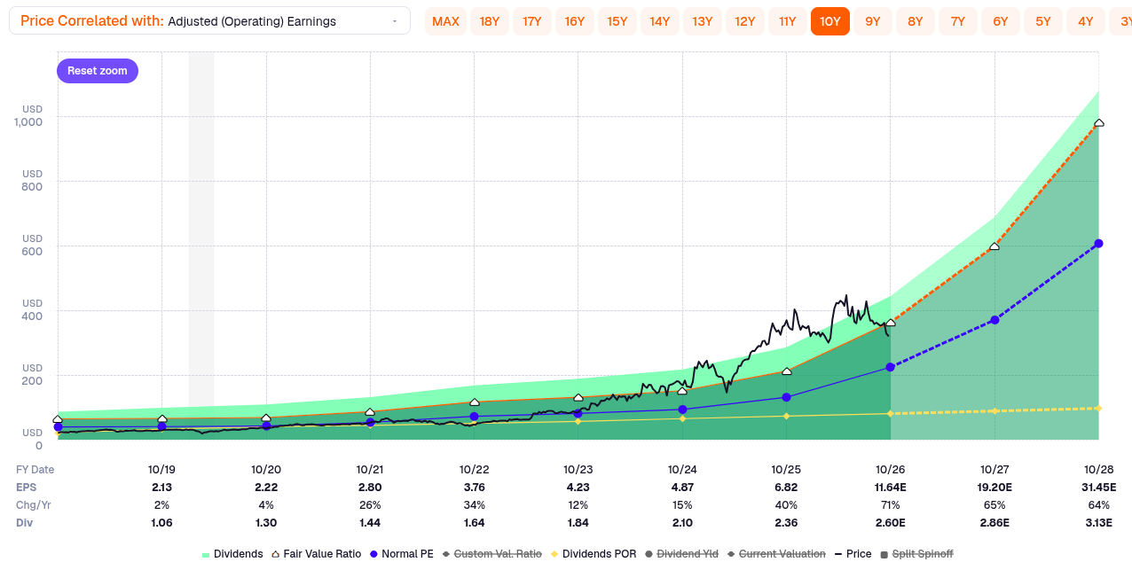This screenshot has width=1132, height=570.
Task: Click the EPS value 2.13
Action: (x=162, y=487)
